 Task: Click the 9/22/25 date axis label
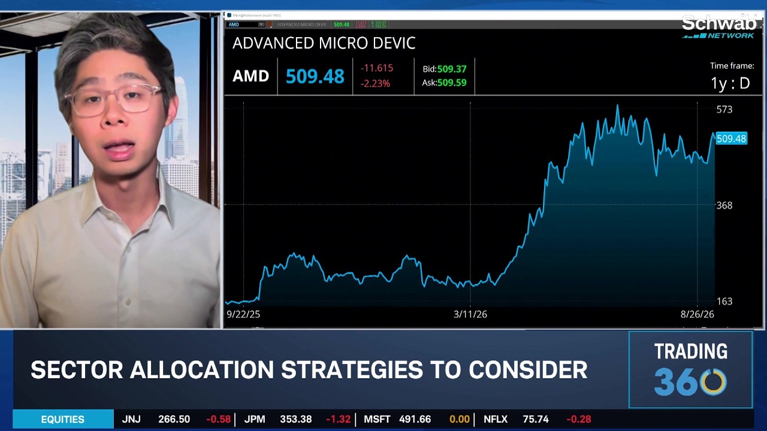243,314
